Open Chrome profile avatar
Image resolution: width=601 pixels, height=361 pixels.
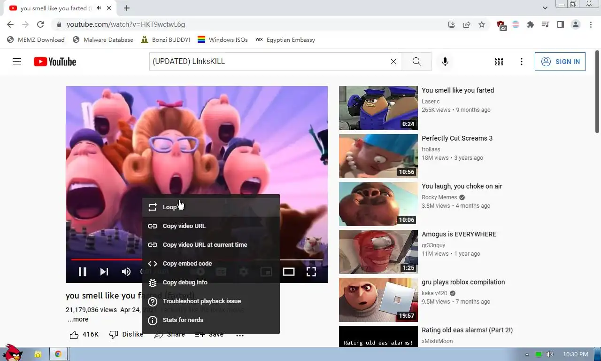pos(576,24)
